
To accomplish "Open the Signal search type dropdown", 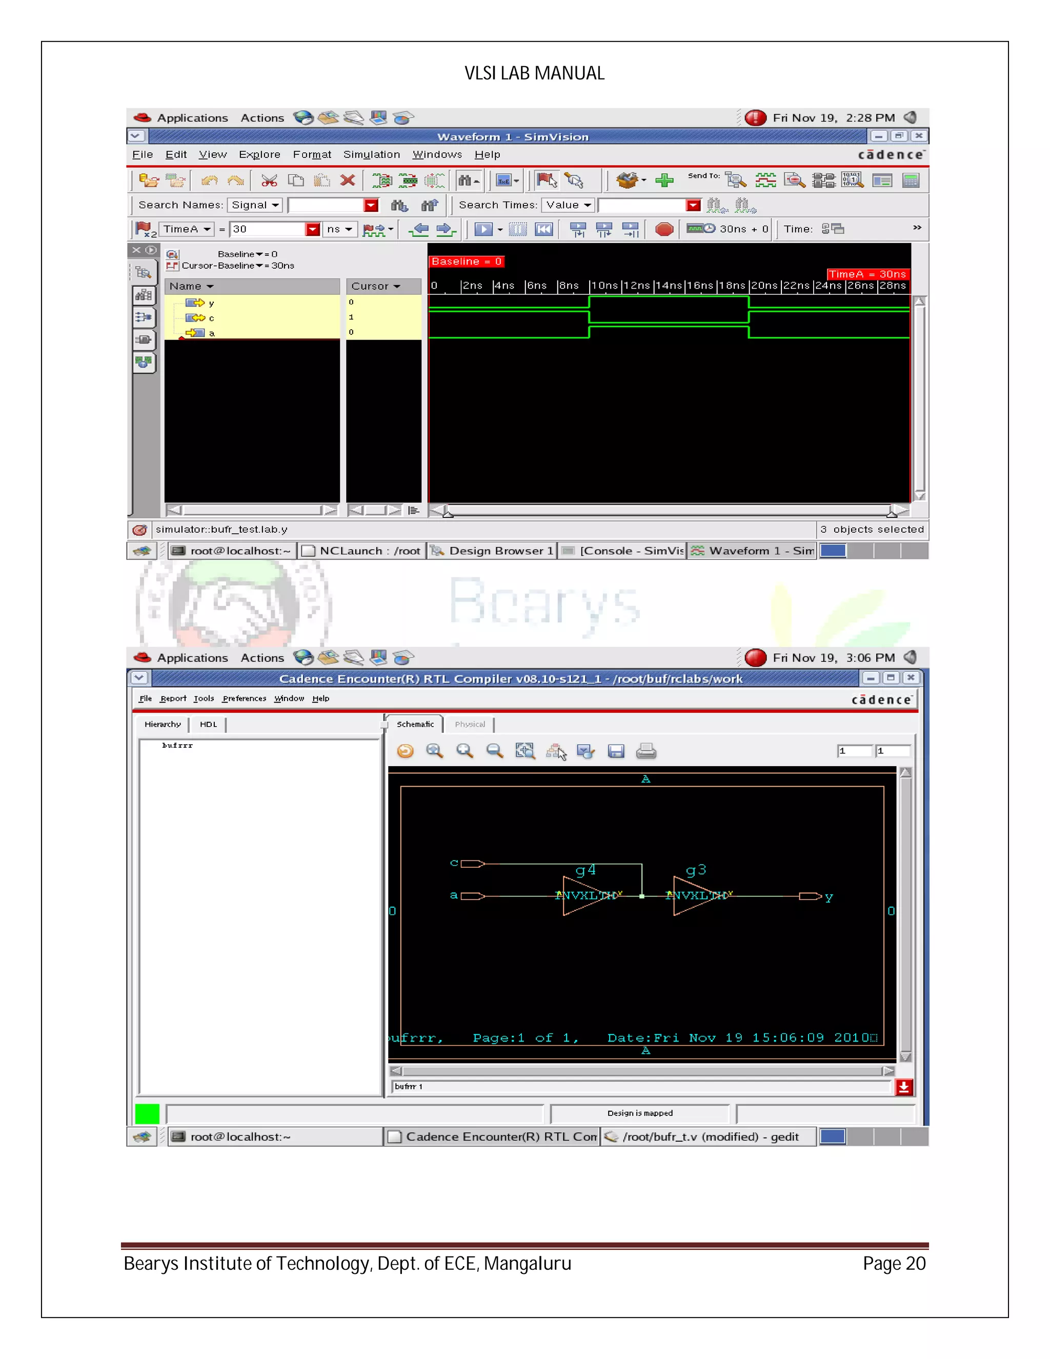I will (255, 205).
